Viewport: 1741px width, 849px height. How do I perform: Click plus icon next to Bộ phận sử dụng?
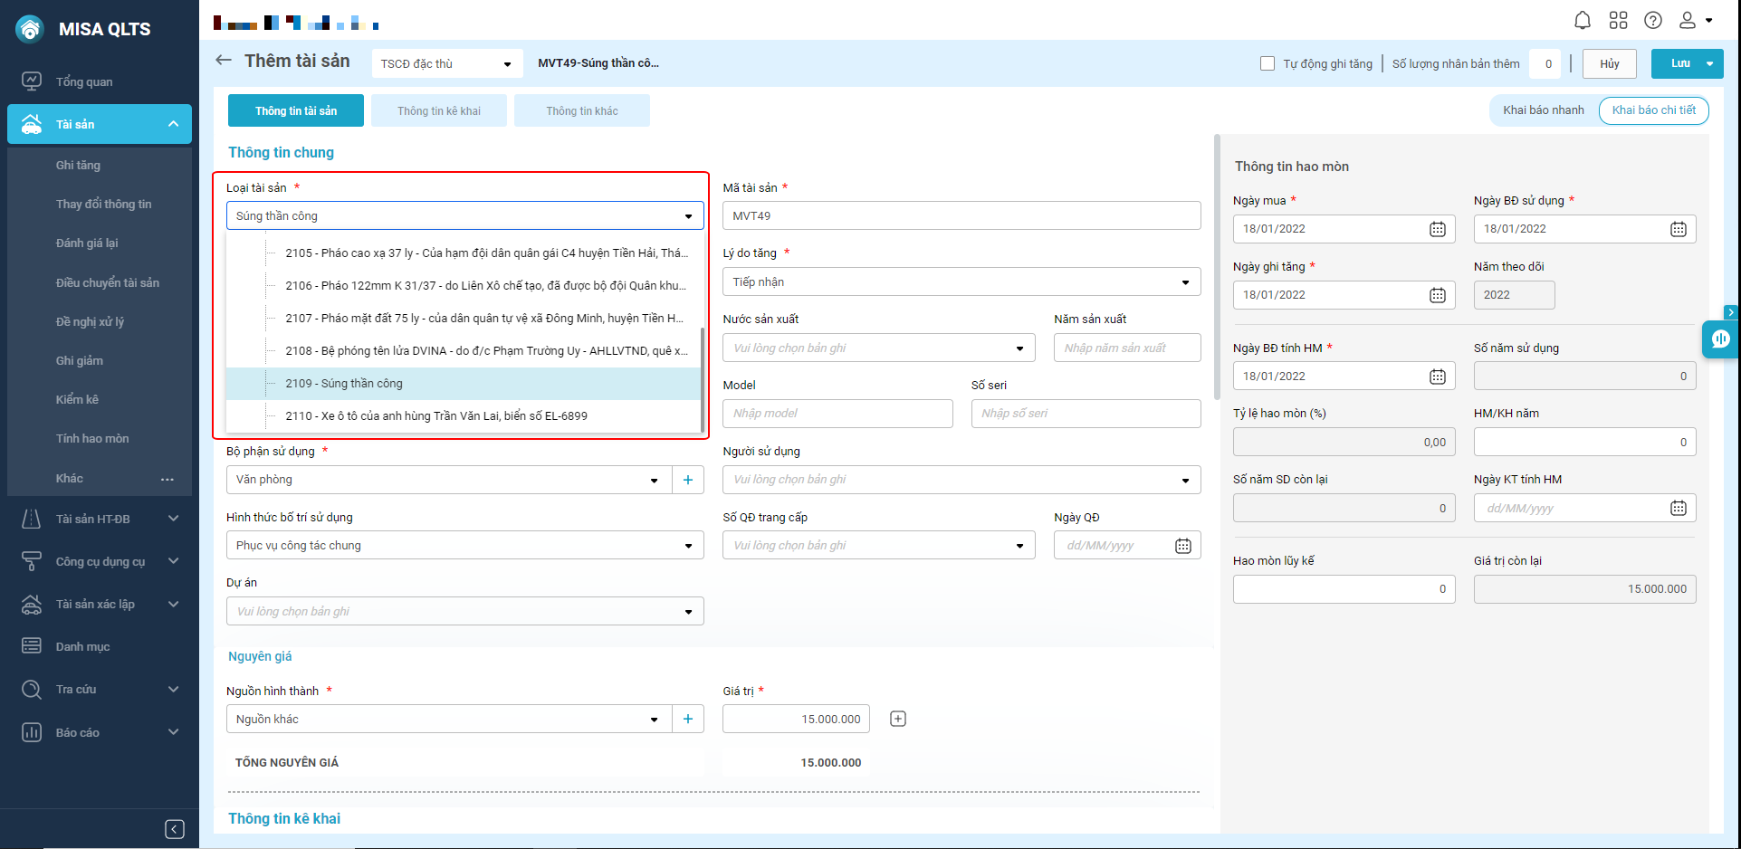(x=688, y=480)
